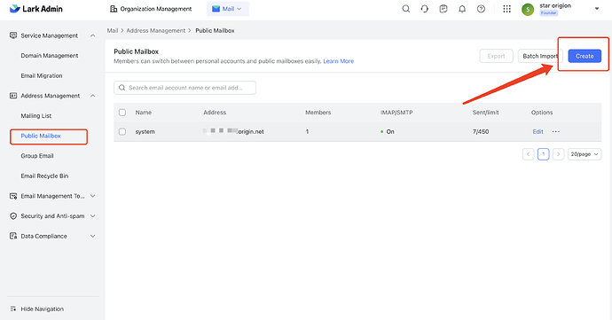The image size is (612, 320).
Task: Click the Service Management sidebar icon
Action: [13, 35]
